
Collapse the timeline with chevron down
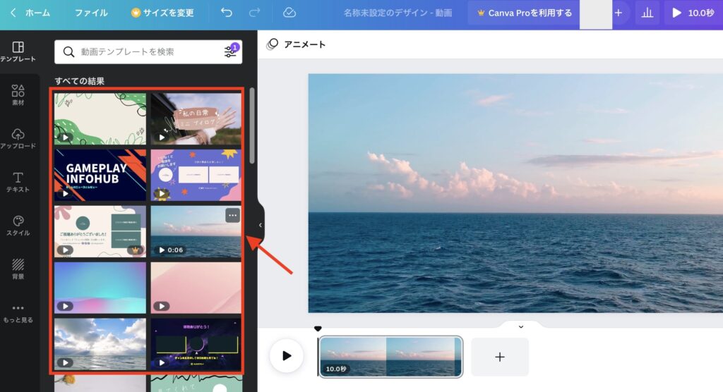pos(521,326)
